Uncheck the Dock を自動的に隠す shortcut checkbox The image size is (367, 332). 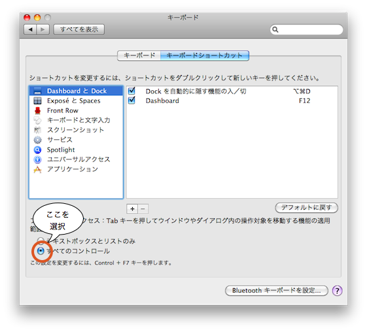pos(131,91)
